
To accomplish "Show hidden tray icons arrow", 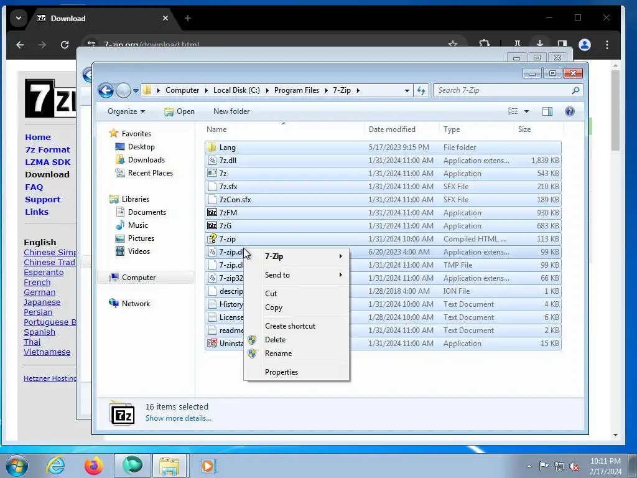I will (529, 466).
